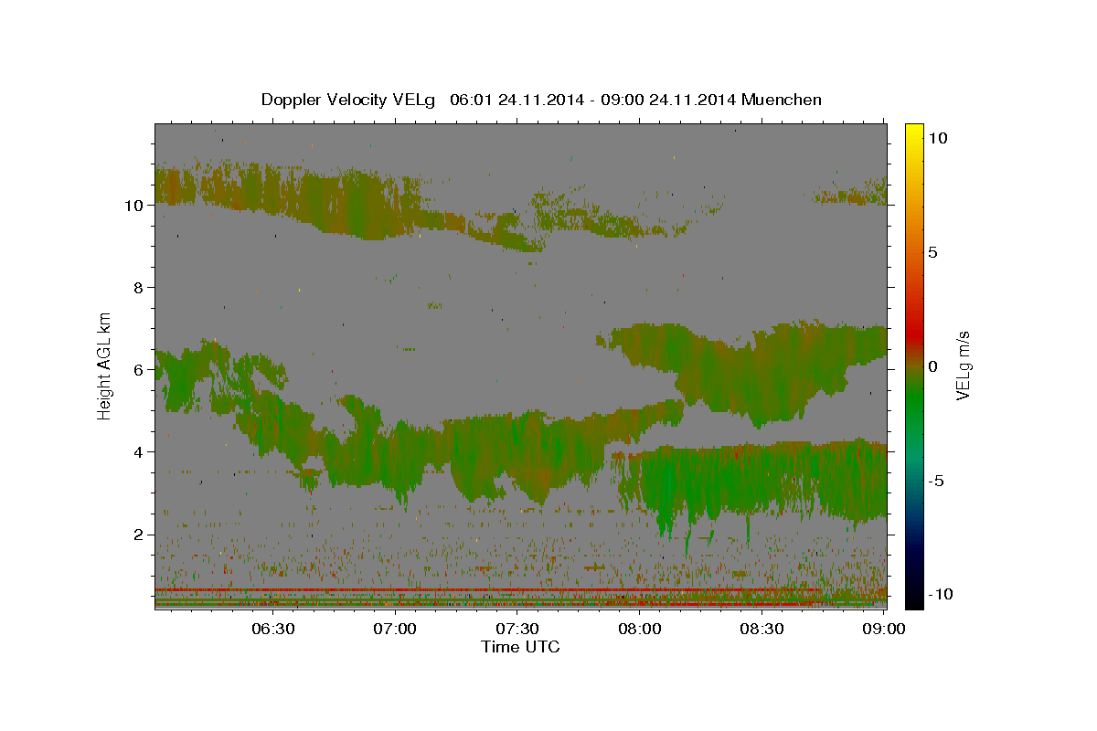The width and height of the screenshot is (1097, 731).
Task: Click the colorbar label '-5'
Action: [x=936, y=480]
